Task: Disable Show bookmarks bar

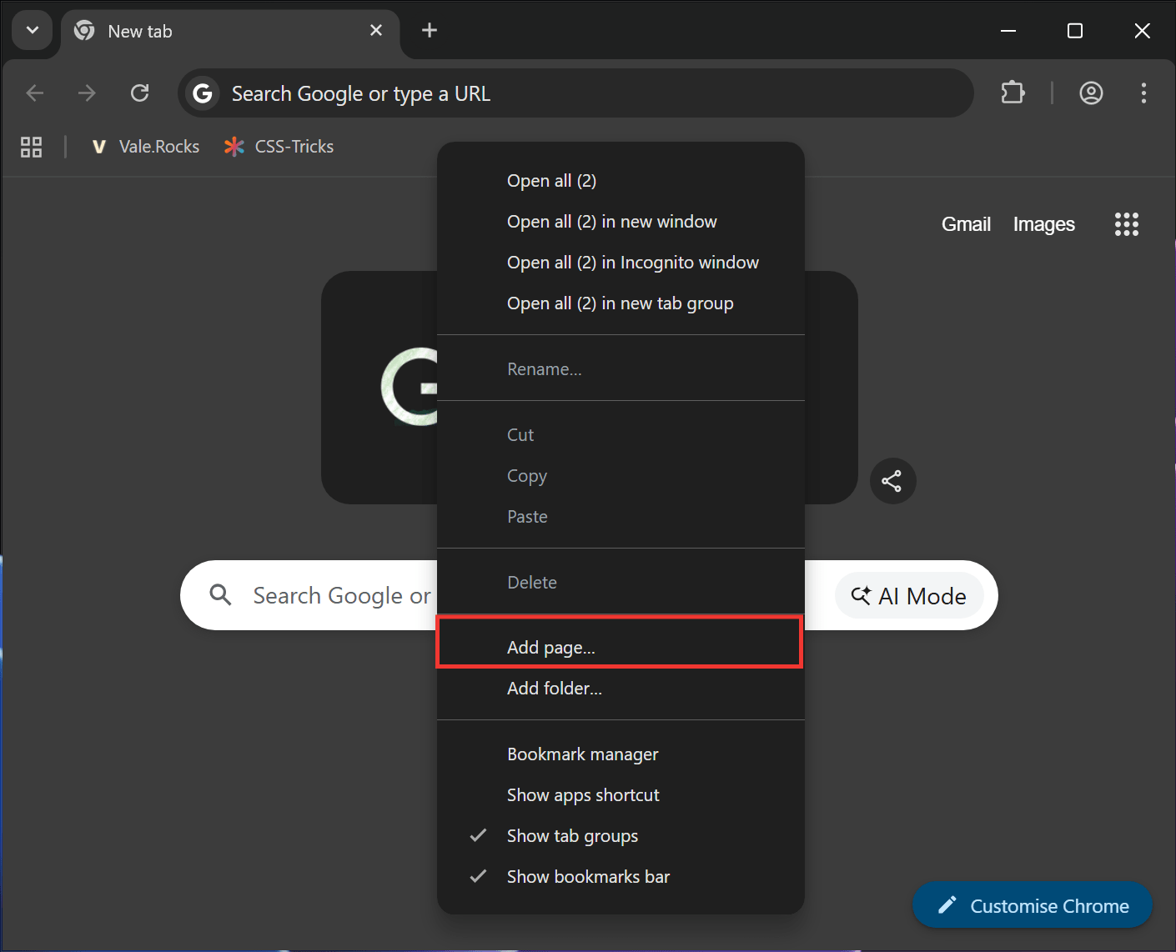Action: click(588, 876)
